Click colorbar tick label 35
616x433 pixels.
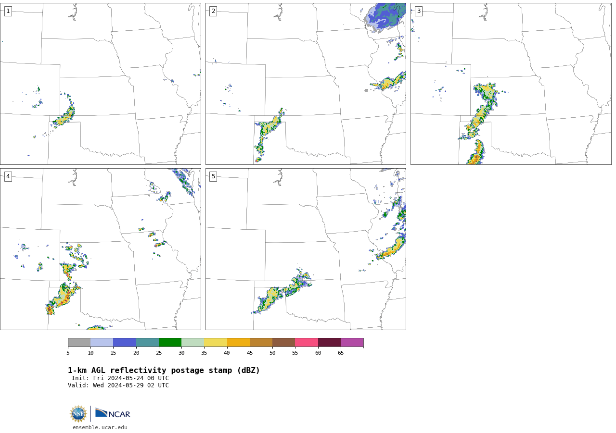click(204, 353)
